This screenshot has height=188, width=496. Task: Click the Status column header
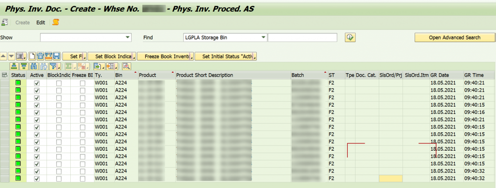(x=18, y=75)
